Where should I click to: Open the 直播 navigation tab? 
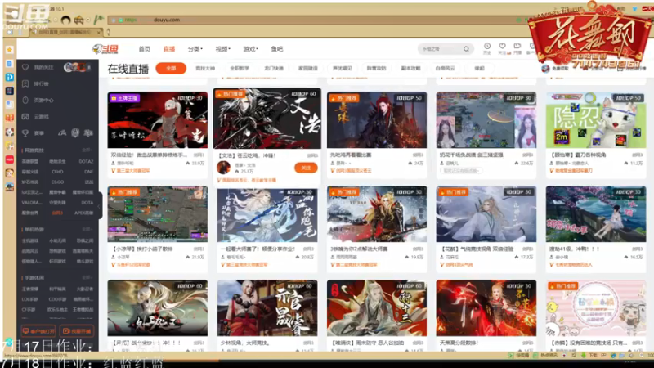click(169, 49)
